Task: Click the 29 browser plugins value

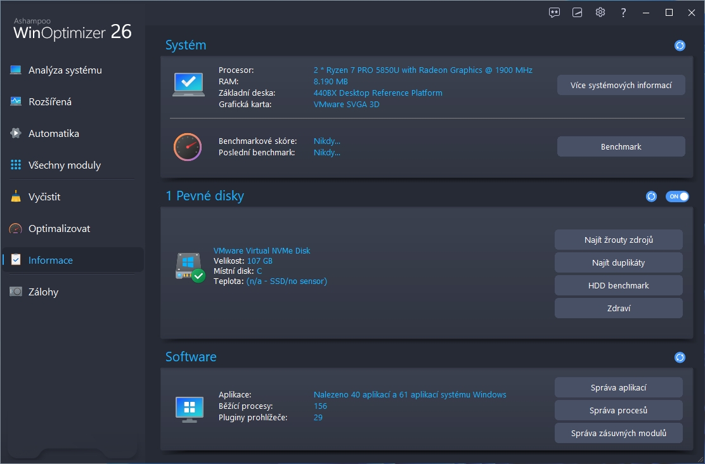Action: (318, 418)
